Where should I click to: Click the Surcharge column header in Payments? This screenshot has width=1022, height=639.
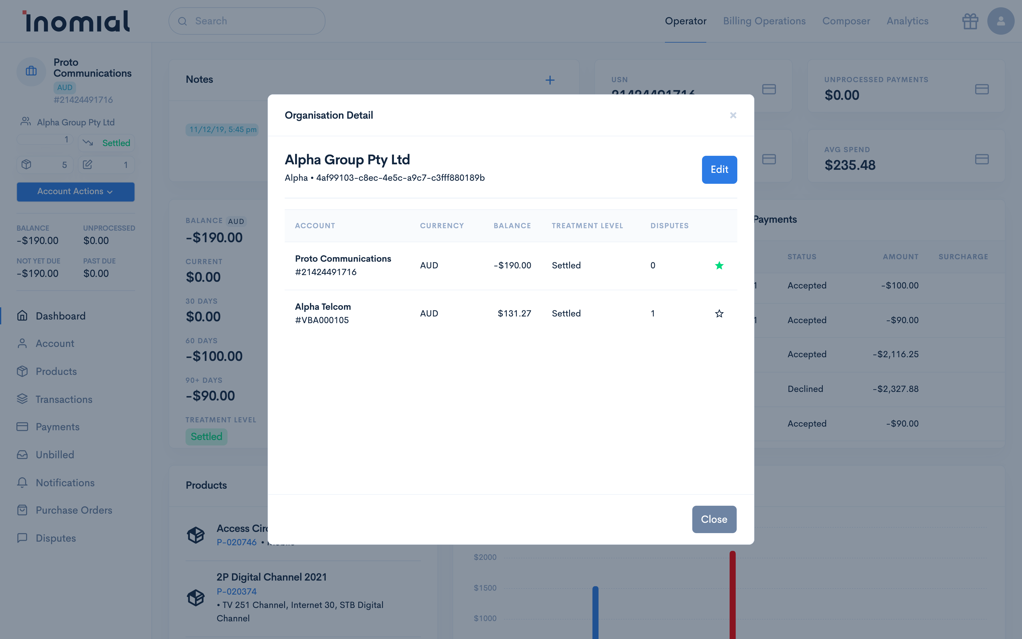click(963, 257)
